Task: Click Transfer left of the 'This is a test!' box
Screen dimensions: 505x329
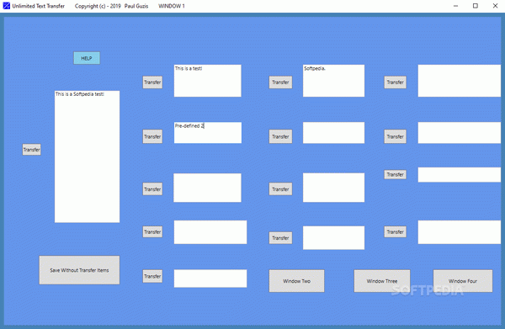Action: click(152, 82)
